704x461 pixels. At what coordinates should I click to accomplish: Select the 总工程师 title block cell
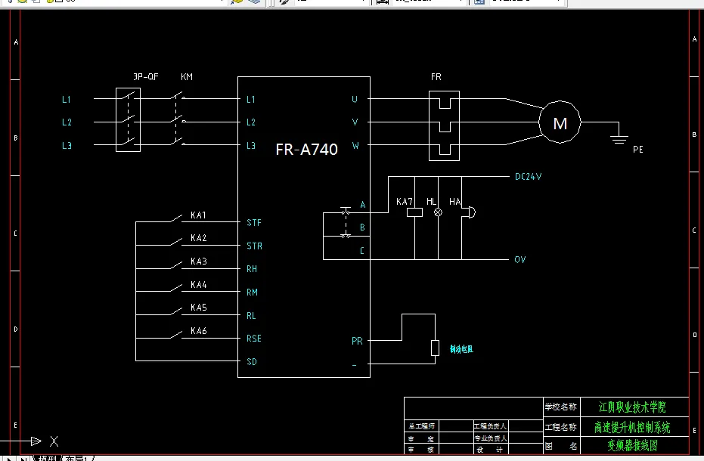tap(422, 426)
